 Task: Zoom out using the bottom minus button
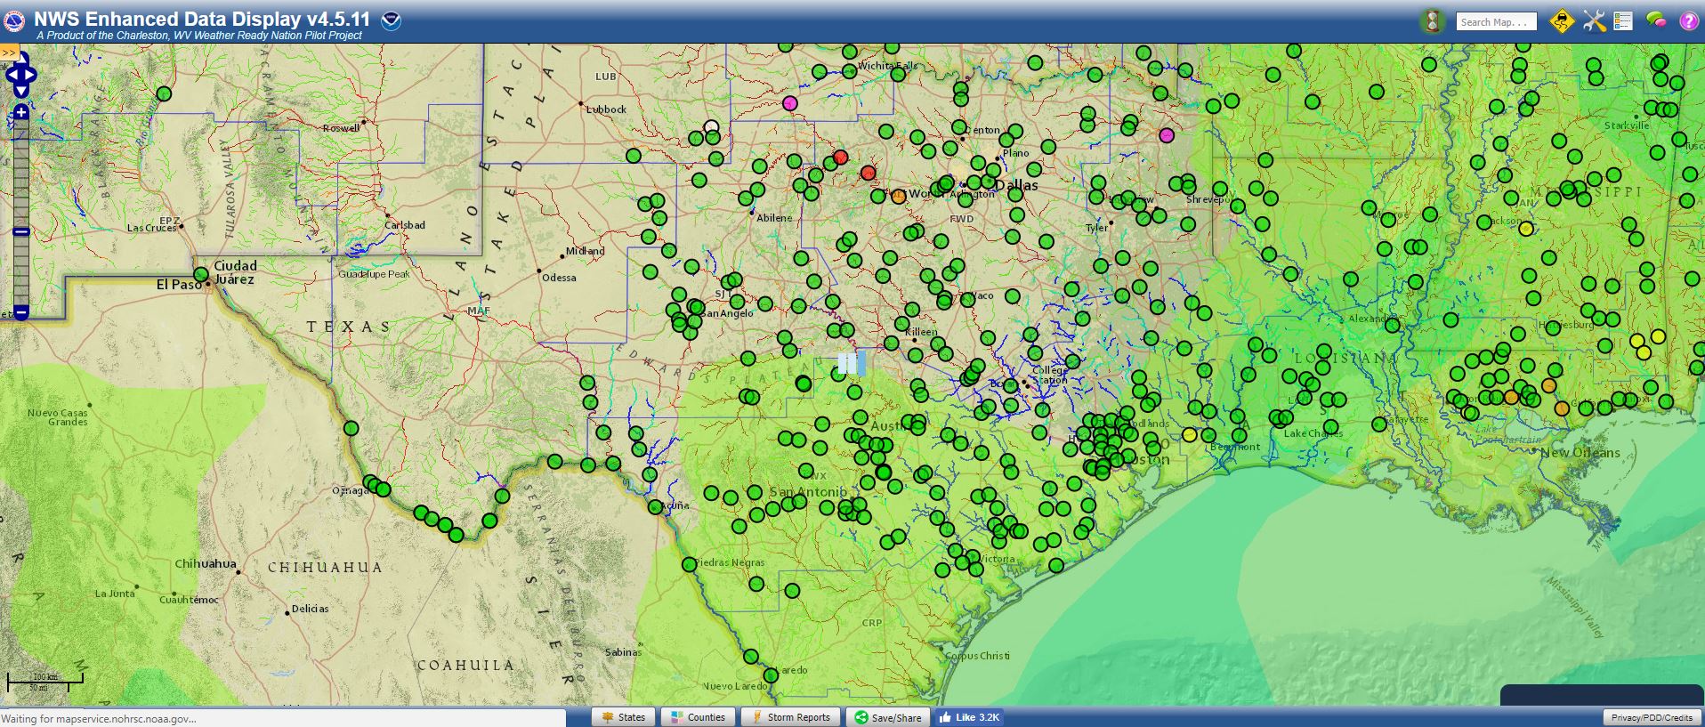click(21, 312)
